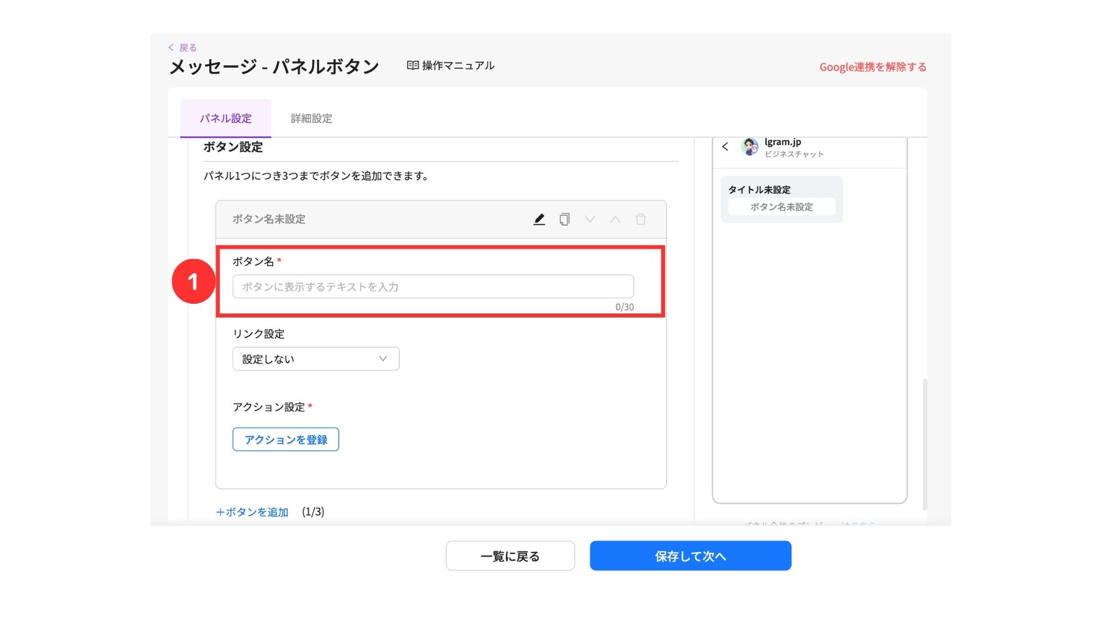Click the move up chevron icon
The image size is (1101, 619).
tap(615, 220)
